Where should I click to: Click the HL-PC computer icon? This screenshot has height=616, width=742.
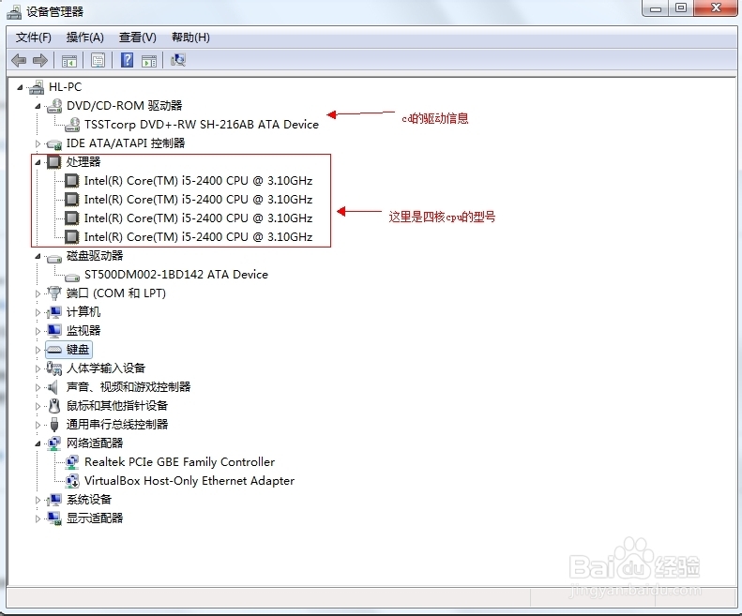coord(37,87)
